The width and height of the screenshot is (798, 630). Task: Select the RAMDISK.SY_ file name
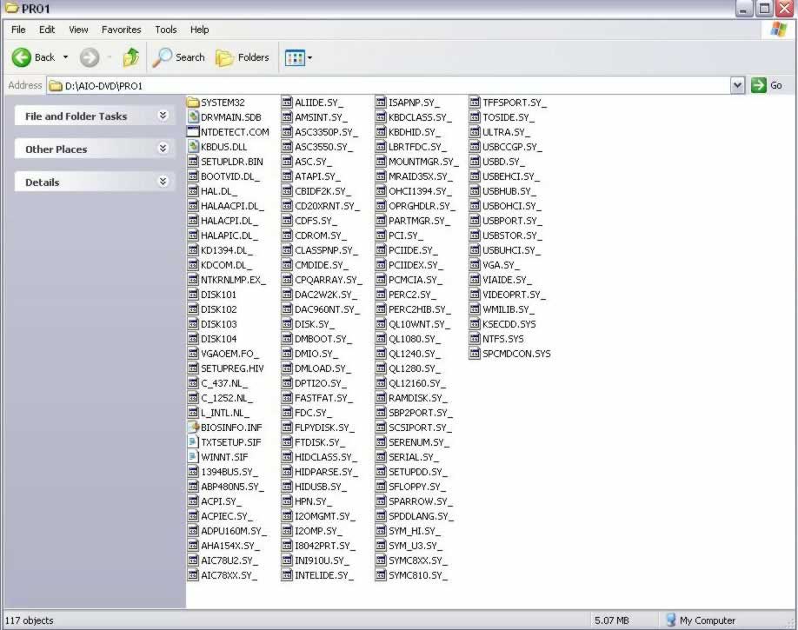pos(418,398)
